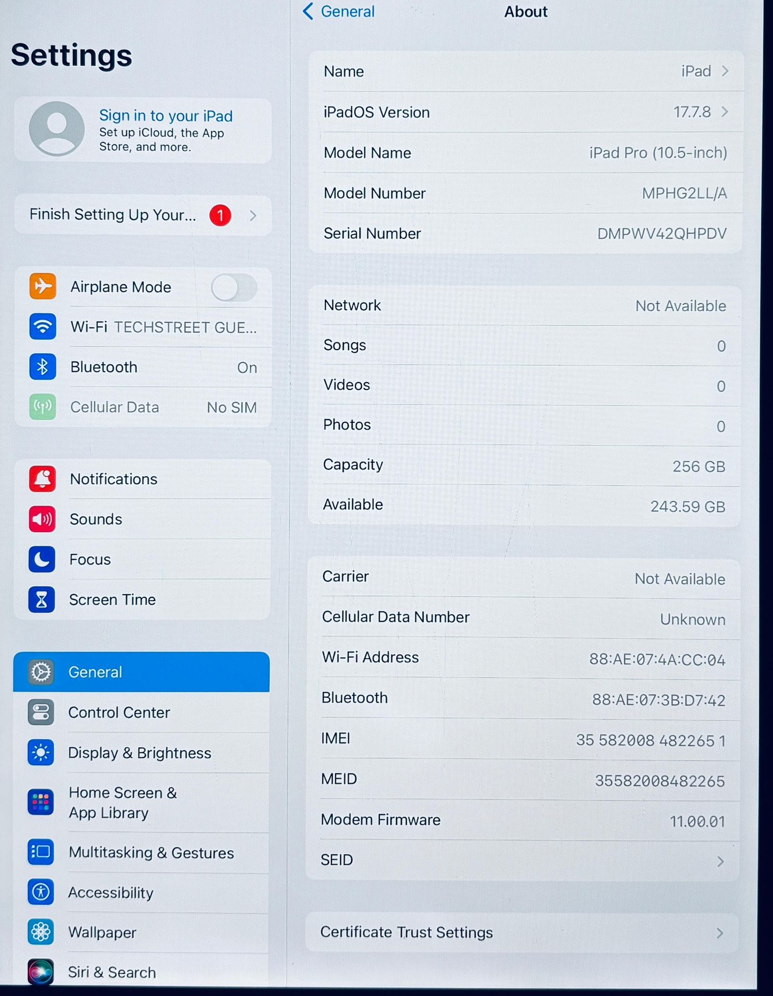The width and height of the screenshot is (773, 996).
Task: Tap the Notifications bell icon
Action: click(42, 479)
